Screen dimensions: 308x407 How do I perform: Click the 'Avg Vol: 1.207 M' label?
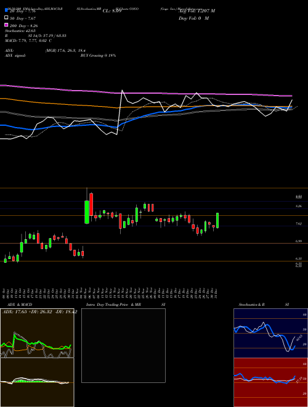pos(197,11)
